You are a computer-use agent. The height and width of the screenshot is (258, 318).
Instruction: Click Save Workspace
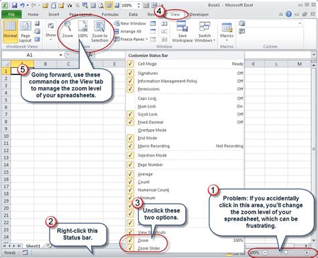(x=182, y=31)
